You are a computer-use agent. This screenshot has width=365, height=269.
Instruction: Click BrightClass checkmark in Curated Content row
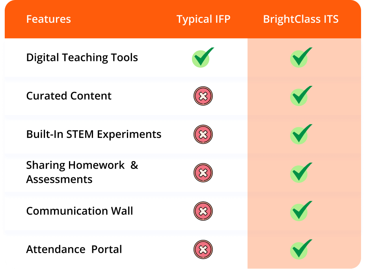click(301, 96)
